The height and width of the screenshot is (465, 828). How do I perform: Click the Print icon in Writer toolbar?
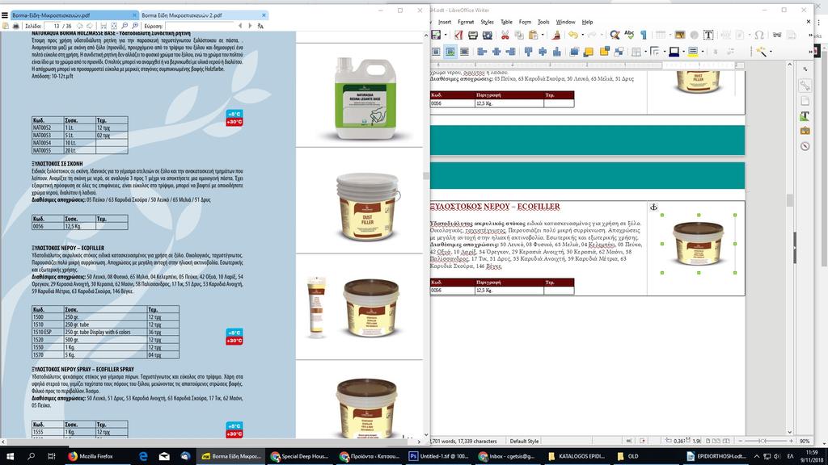pyautogui.click(x=472, y=35)
